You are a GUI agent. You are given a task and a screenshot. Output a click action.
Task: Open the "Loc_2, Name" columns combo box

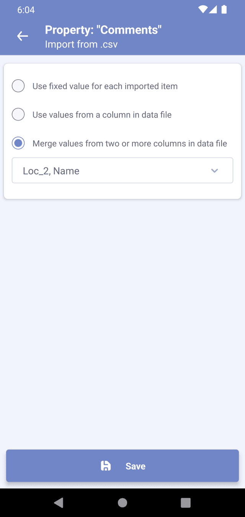(x=115, y=171)
